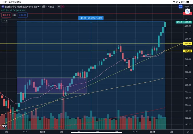The width and height of the screenshot is (193, 134).
Task: Click the TradingView logo on chart
Action: pyautogui.click(x=4, y=126)
